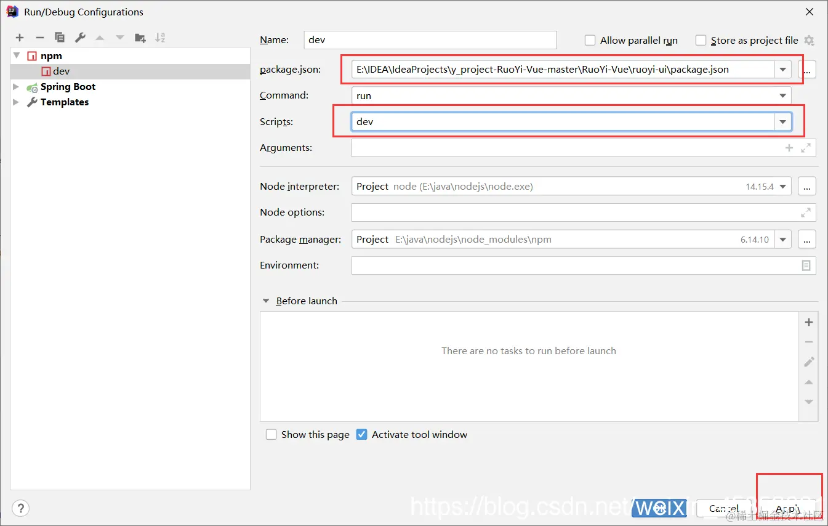828x526 pixels.
Task: Open Store as project file gear settings
Action: 810,40
